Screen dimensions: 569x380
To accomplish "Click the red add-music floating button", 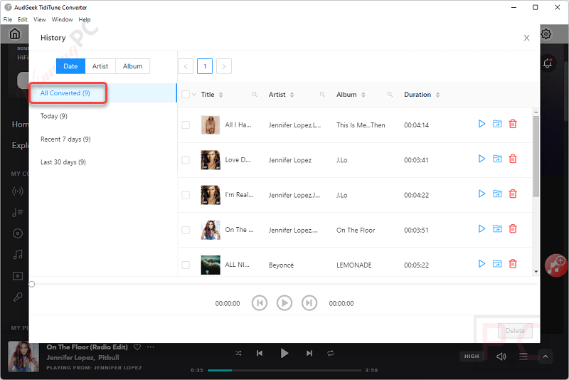I will pos(556,265).
